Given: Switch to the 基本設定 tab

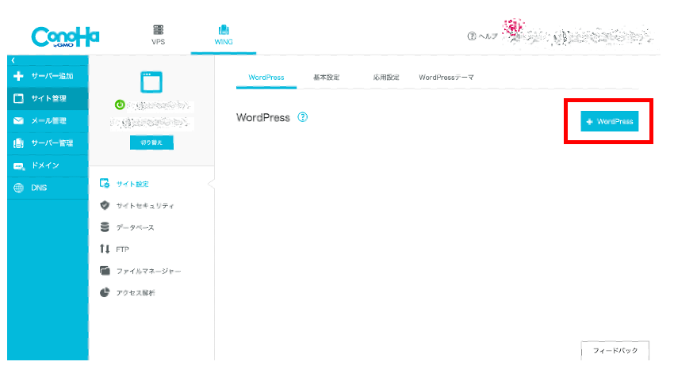Looking at the screenshot, I should pos(326,78).
